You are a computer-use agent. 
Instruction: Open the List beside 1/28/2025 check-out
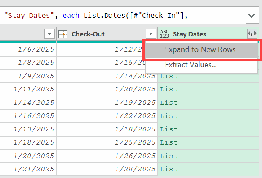click(x=169, y=169)
